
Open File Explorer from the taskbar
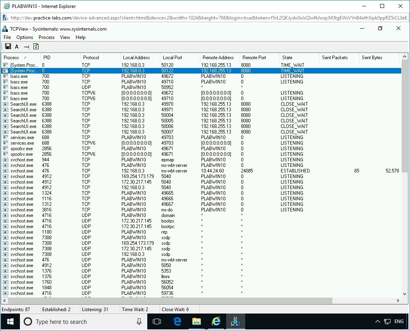coord(197,321)
